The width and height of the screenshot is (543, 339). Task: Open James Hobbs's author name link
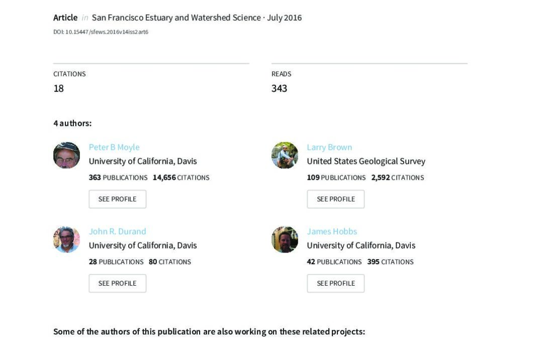[332, 231]
